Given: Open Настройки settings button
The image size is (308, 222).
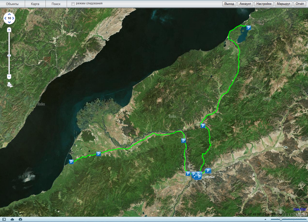Looking at the screenshot, I should (x=264, y=4).
